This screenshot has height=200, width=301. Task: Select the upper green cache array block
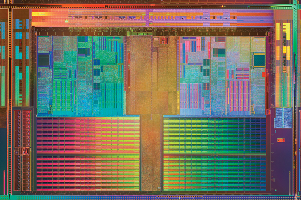tap(215, 135)
